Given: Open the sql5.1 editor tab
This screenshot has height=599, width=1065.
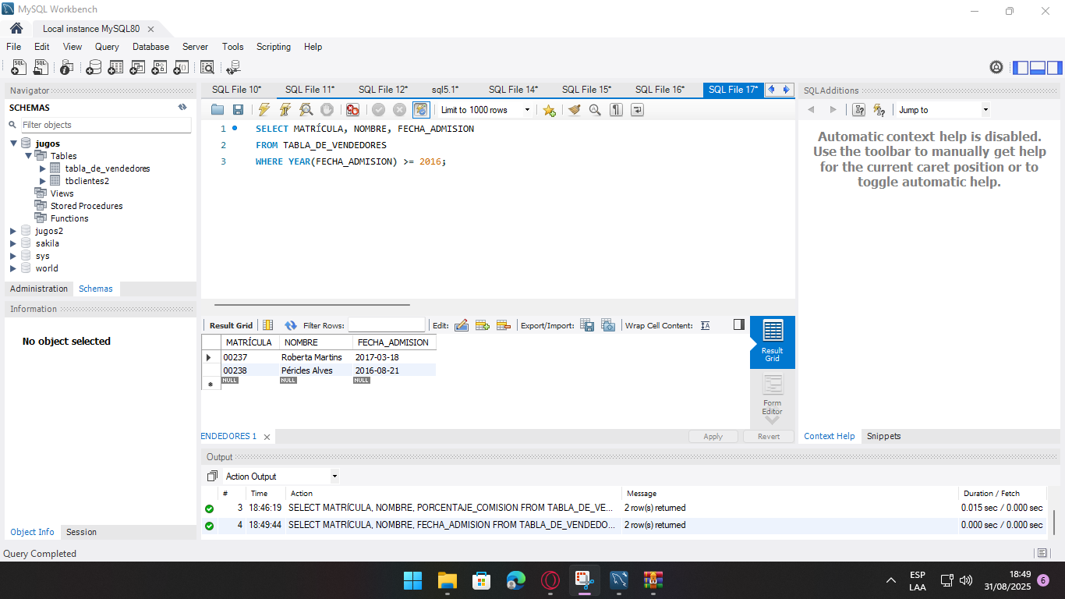Looking at the screenshot, I should [x=445, y=90].
